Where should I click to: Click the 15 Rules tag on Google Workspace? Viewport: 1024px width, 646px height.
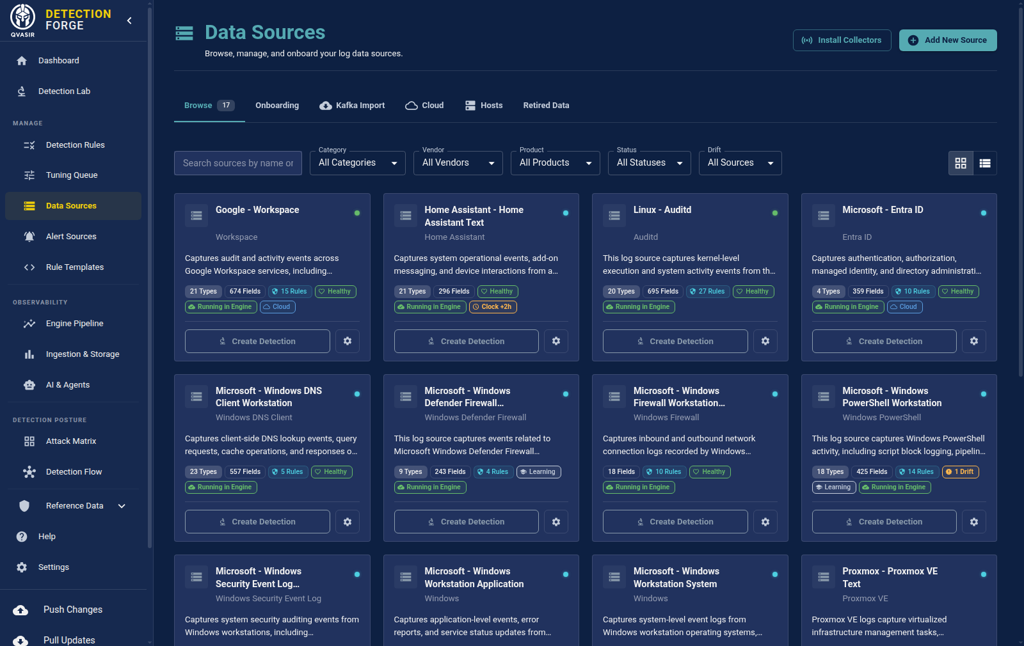[x=290, y=292]
